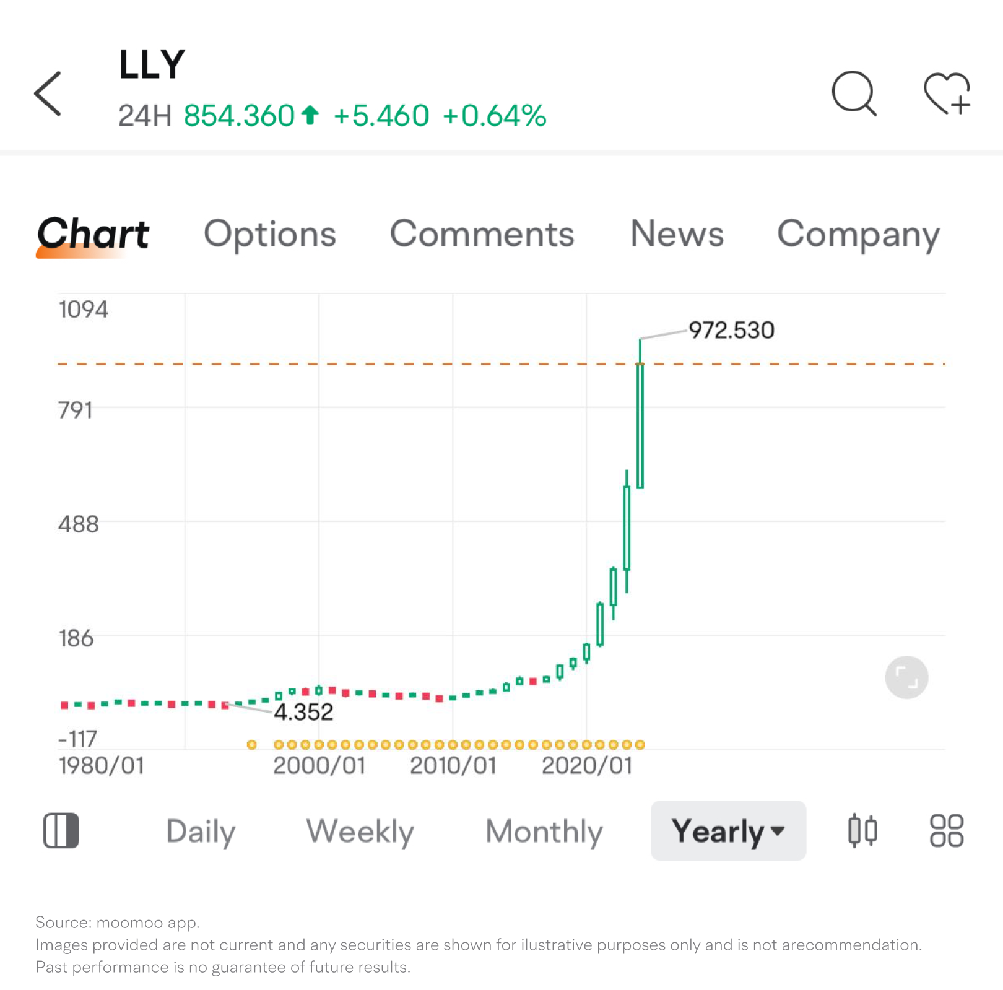Image resolution: width=1003 pixels, height=990 pixels.
Task: Expand chart to fullscreen icon
Action: [906, 677]
